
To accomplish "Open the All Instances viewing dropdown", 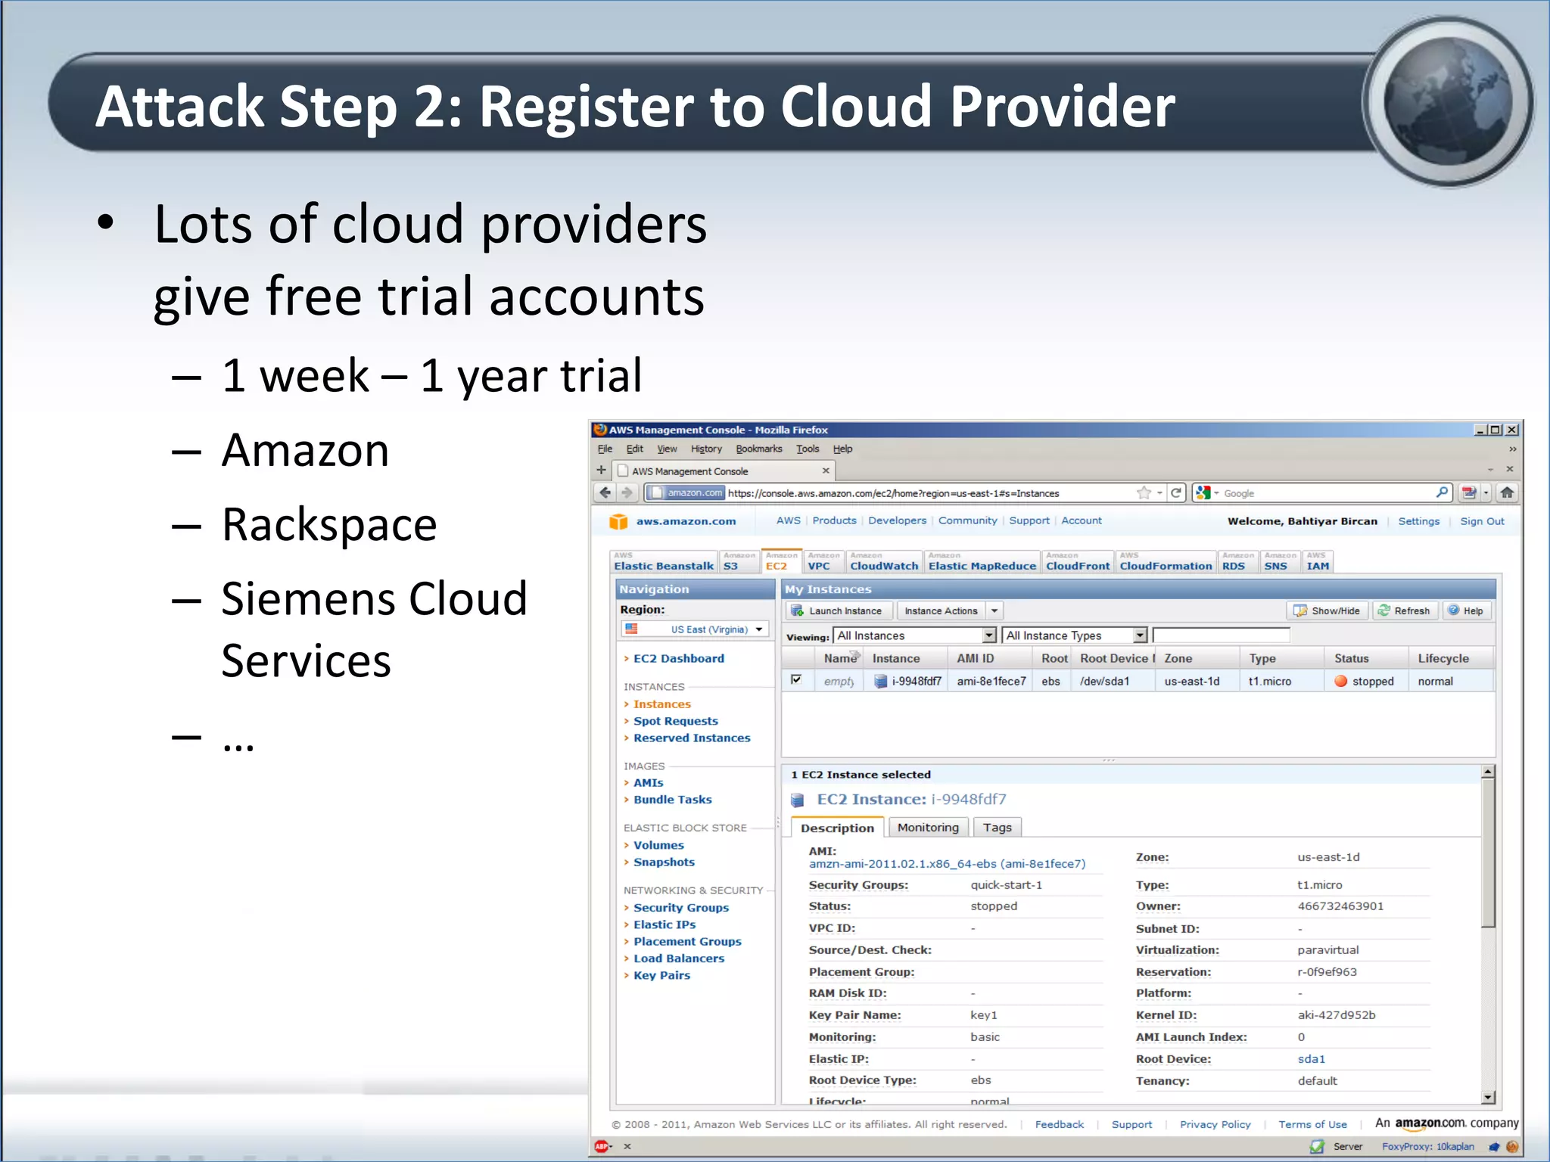I will (914, 635).
